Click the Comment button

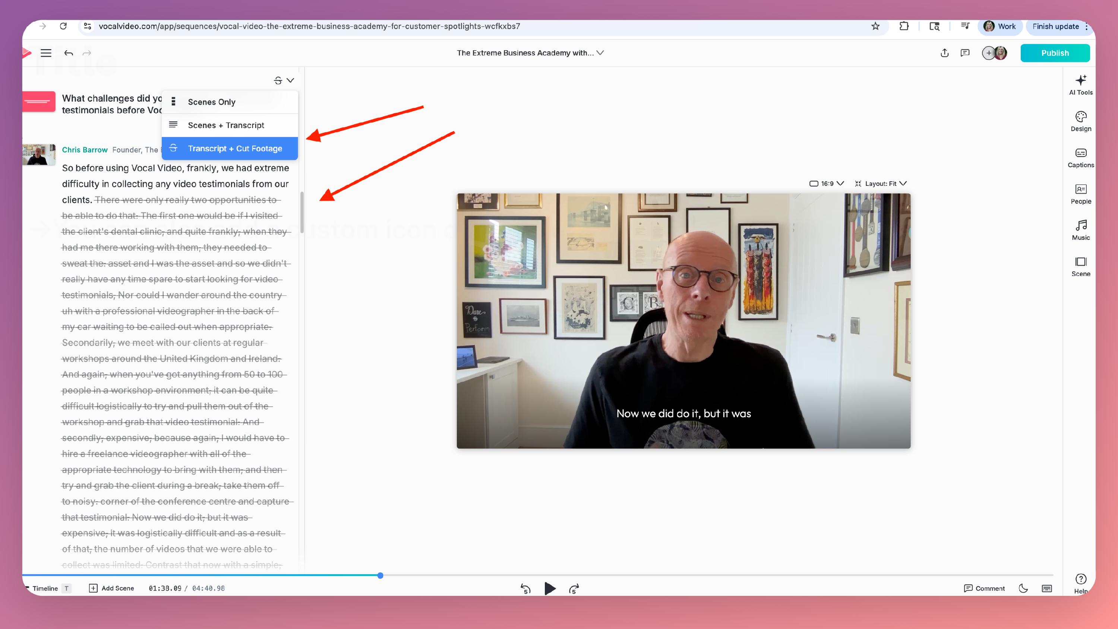tap(984, 588)
